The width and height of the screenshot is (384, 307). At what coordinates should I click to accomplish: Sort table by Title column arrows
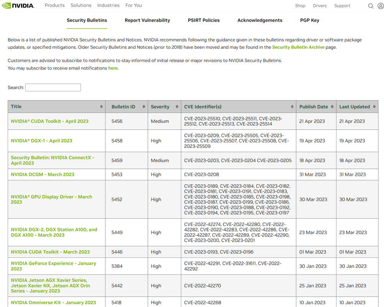[102, 107]
